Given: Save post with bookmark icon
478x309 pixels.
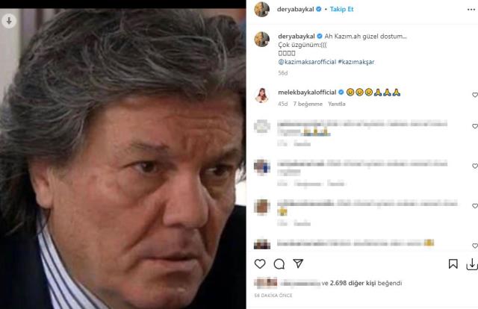Looking at the screenshot, I should [453, 264].
